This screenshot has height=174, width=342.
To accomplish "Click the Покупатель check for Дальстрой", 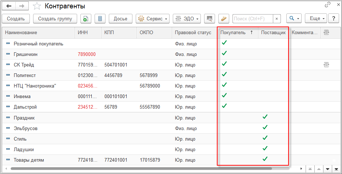I will 224,106.
